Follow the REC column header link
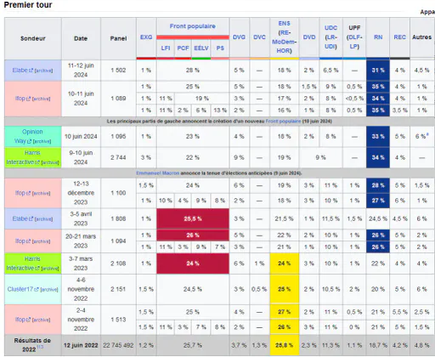Screen dimensions: 435x357 click(x=399, y=37)
